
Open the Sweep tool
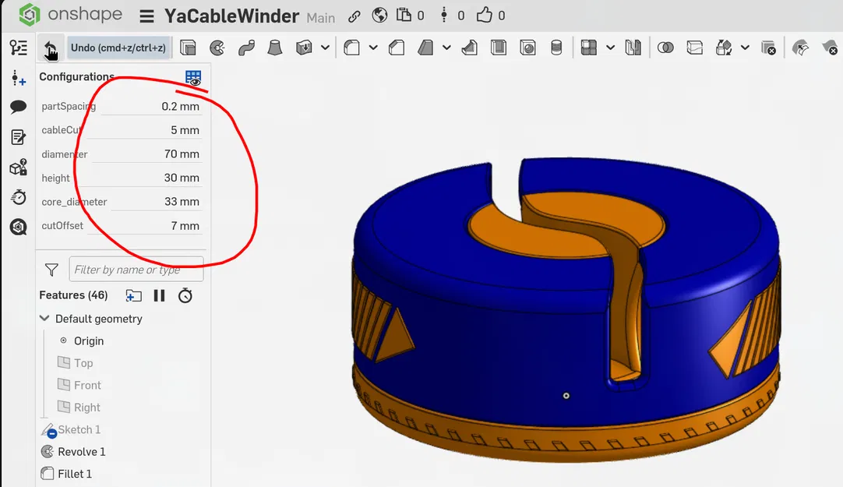click(x=245, y=48)
